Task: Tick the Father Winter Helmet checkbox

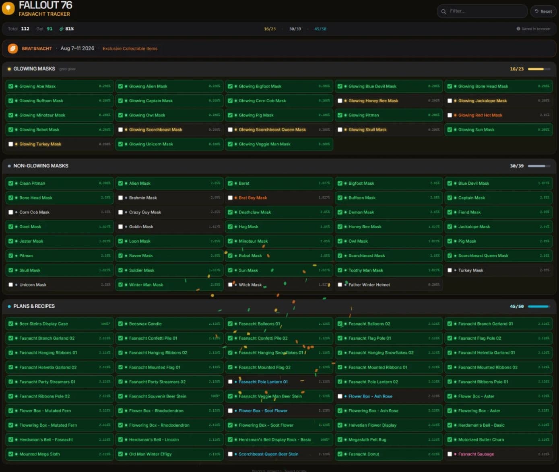Action: point(340,285)
